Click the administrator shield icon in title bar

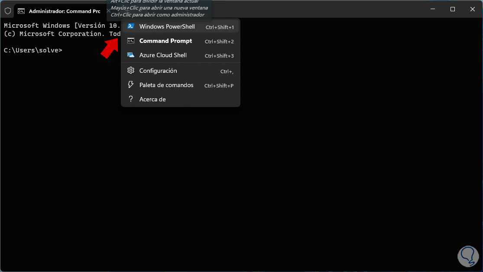click(8, 11)
